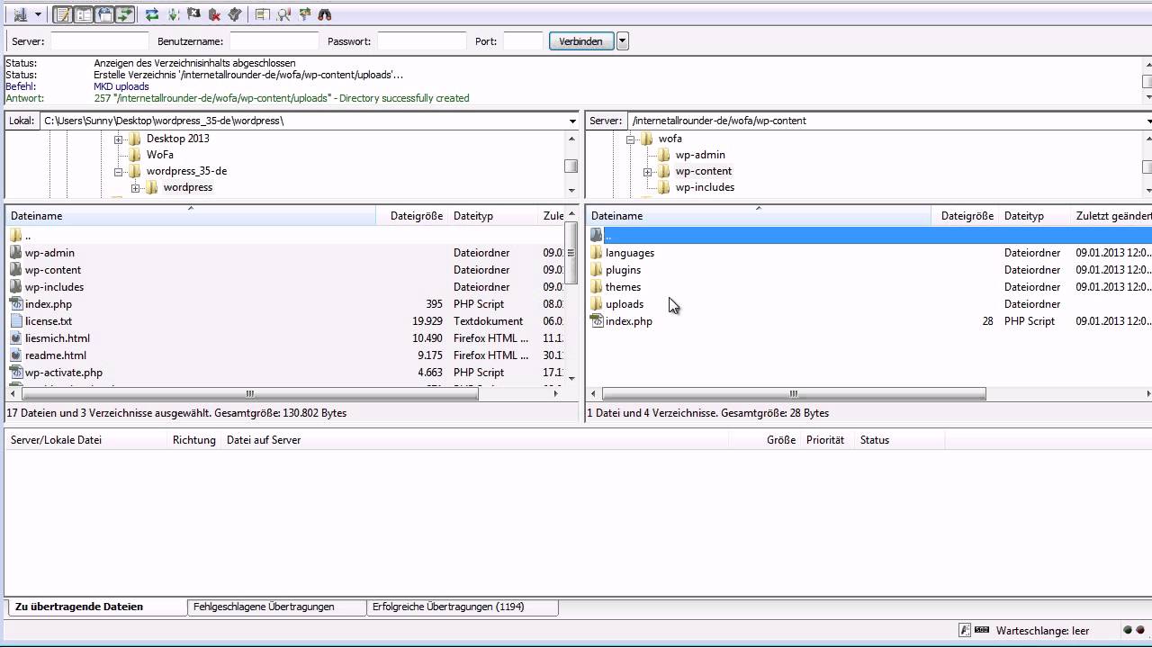Collapse the remote wofa tree node
Screen dimensions: 1152x648
[630, 139]
